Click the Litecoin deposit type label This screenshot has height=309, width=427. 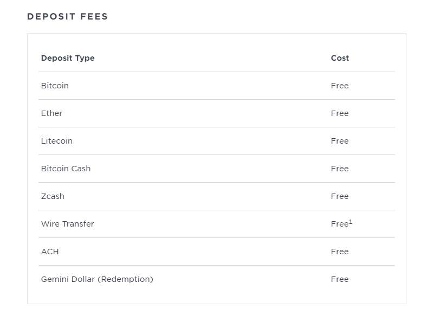(56, 141)
